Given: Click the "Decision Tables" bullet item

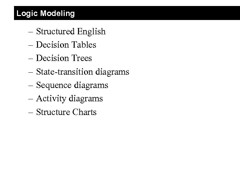Looking at the screenshot, I should [66, 45].
